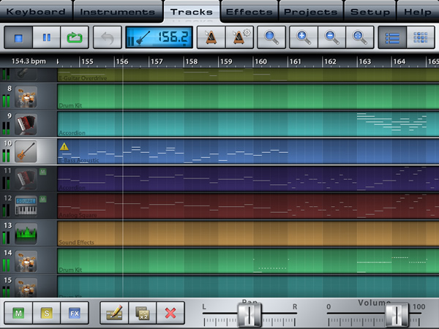Viewport: 439px width, 329px height.
Task: Edit the track with the pencil icon
Action: (x=114, y=313)
